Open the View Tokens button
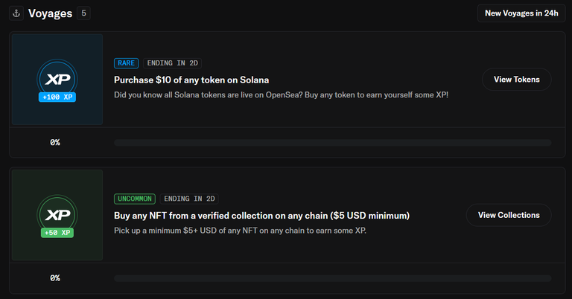The width and height of the screenshot is (572, 299). coord(517,80)
